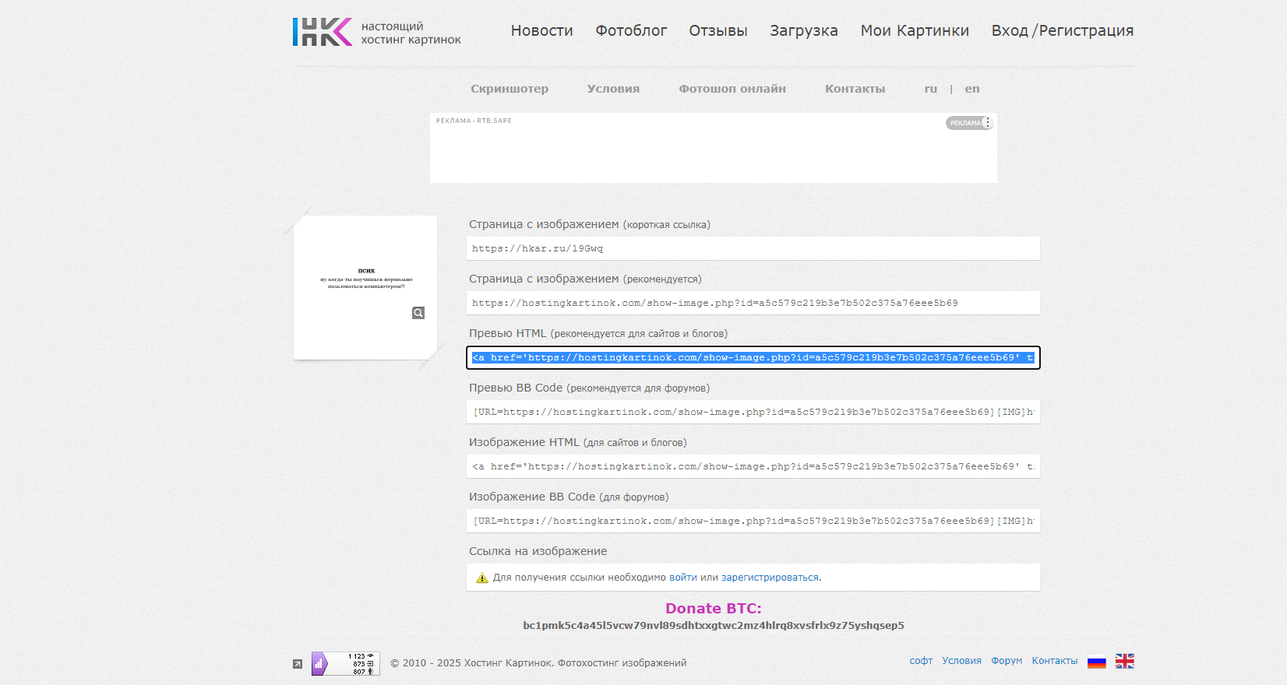Click the войти login link
The image size is (1287, 685).
pyautogui.click(x=683, y=578)
